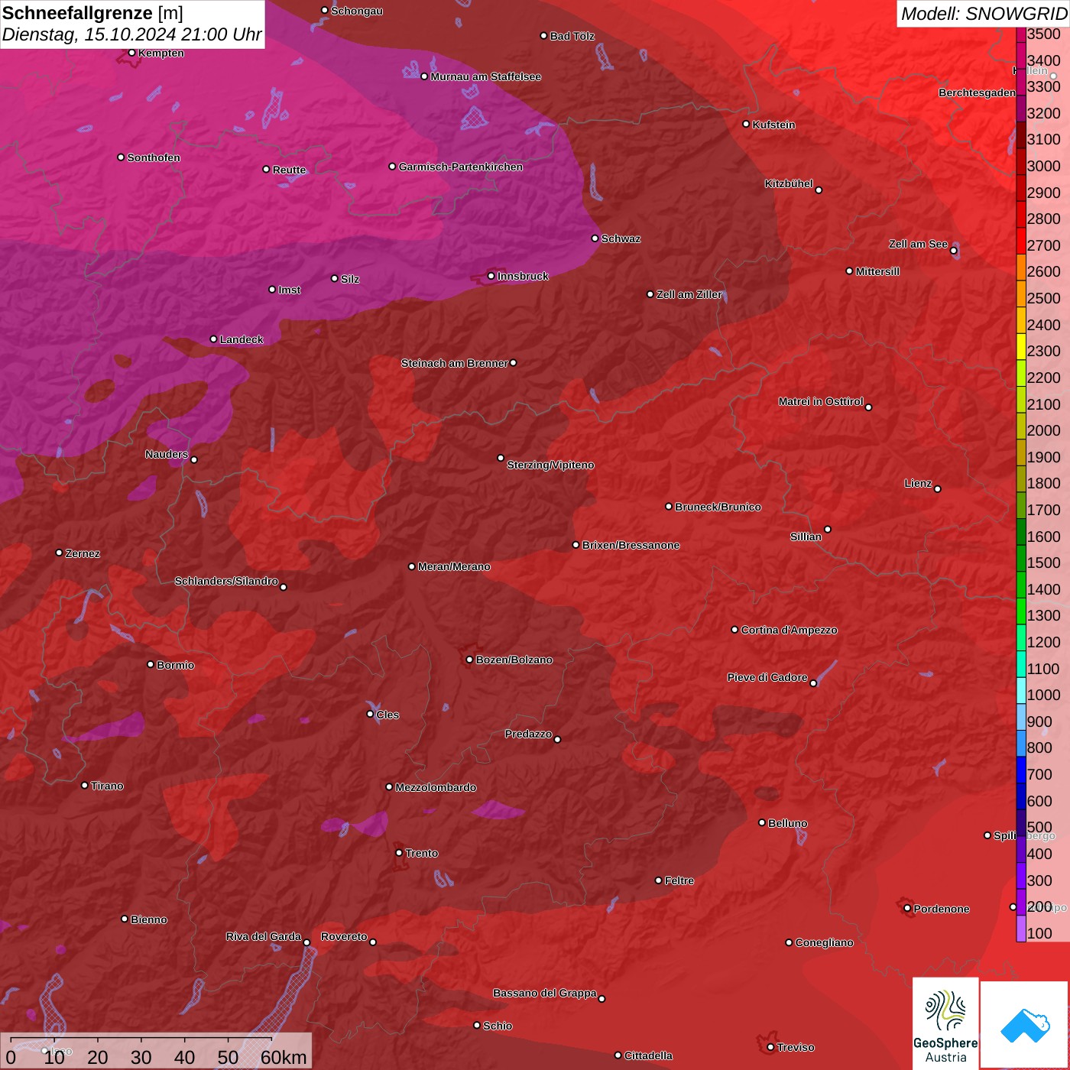Click the Pieve di Cadore label
This screenshot has width=1070, height=1070.
click(767, 677)
